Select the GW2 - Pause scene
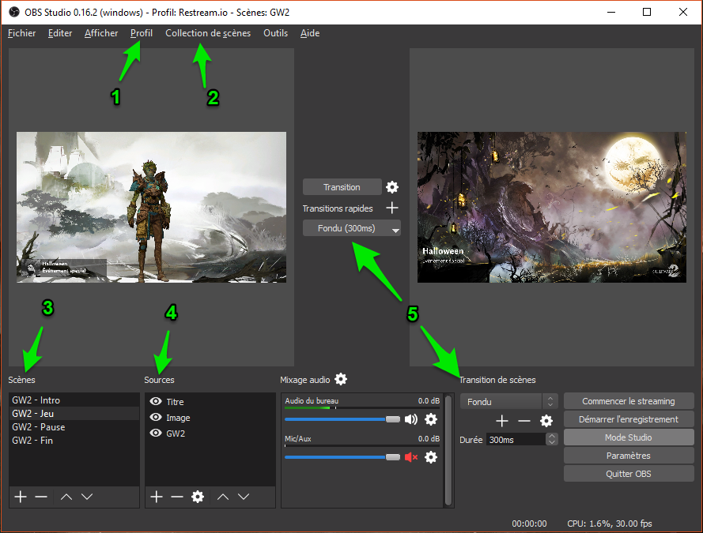 pos(74,427)
